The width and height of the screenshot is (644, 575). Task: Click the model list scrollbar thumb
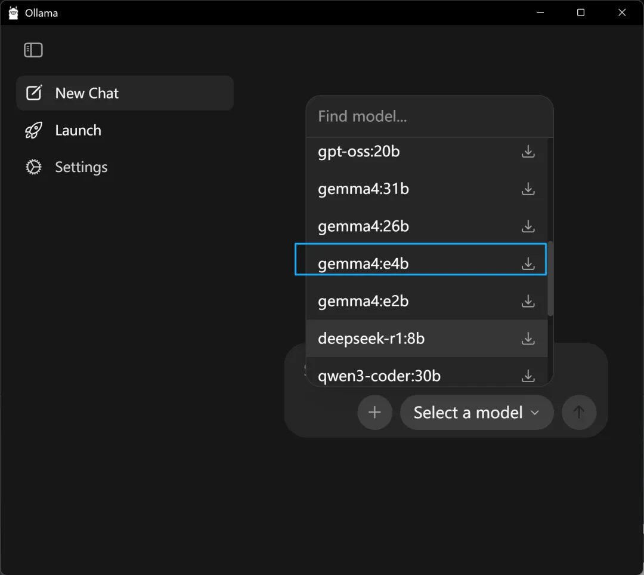click(x=550, y=278)
